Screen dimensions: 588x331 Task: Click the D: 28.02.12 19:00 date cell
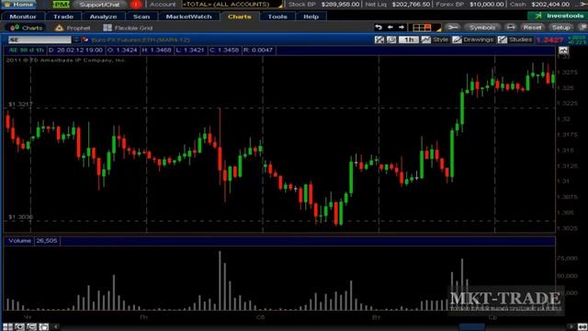[x=75, y=50]
